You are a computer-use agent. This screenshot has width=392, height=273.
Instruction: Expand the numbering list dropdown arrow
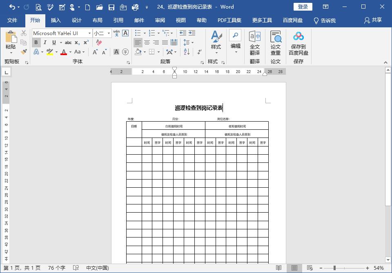click(158, 33)
